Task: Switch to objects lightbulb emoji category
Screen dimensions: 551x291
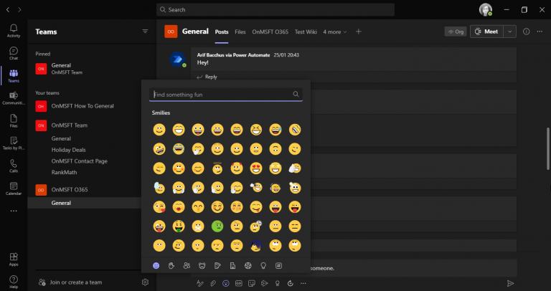Action: [263, 266]
